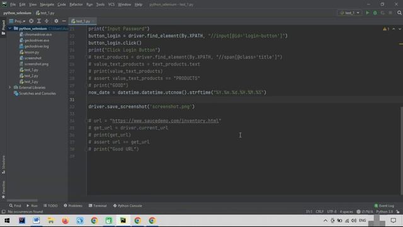
Task: Collapse the python_selenium root folder
Action: pos(10,28)
